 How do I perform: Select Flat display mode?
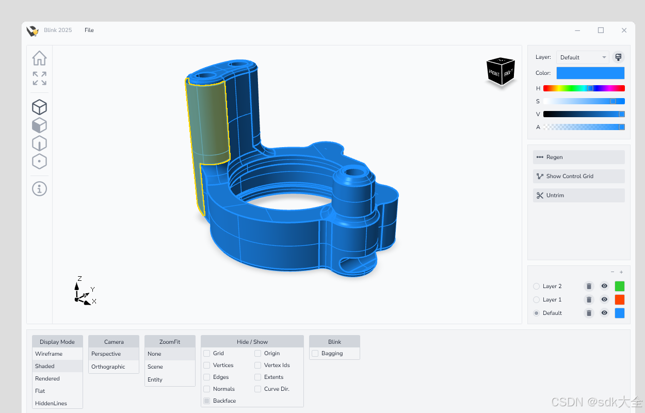click(57, 391)
